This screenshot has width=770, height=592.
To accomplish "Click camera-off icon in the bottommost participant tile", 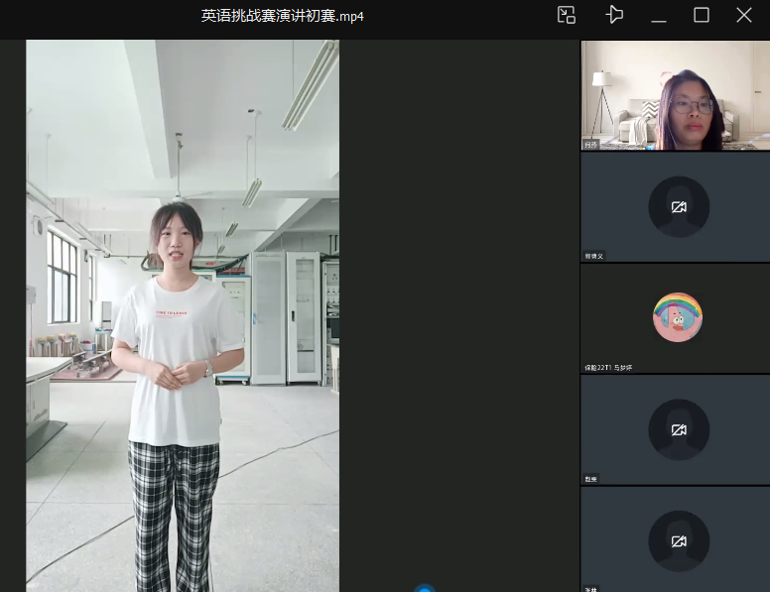I will (679, 541).
